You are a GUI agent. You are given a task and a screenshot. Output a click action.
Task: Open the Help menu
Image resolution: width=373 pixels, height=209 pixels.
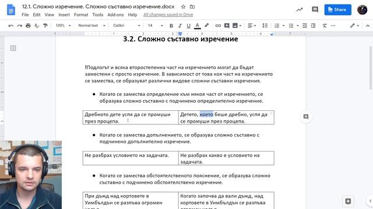pos(132,15)
